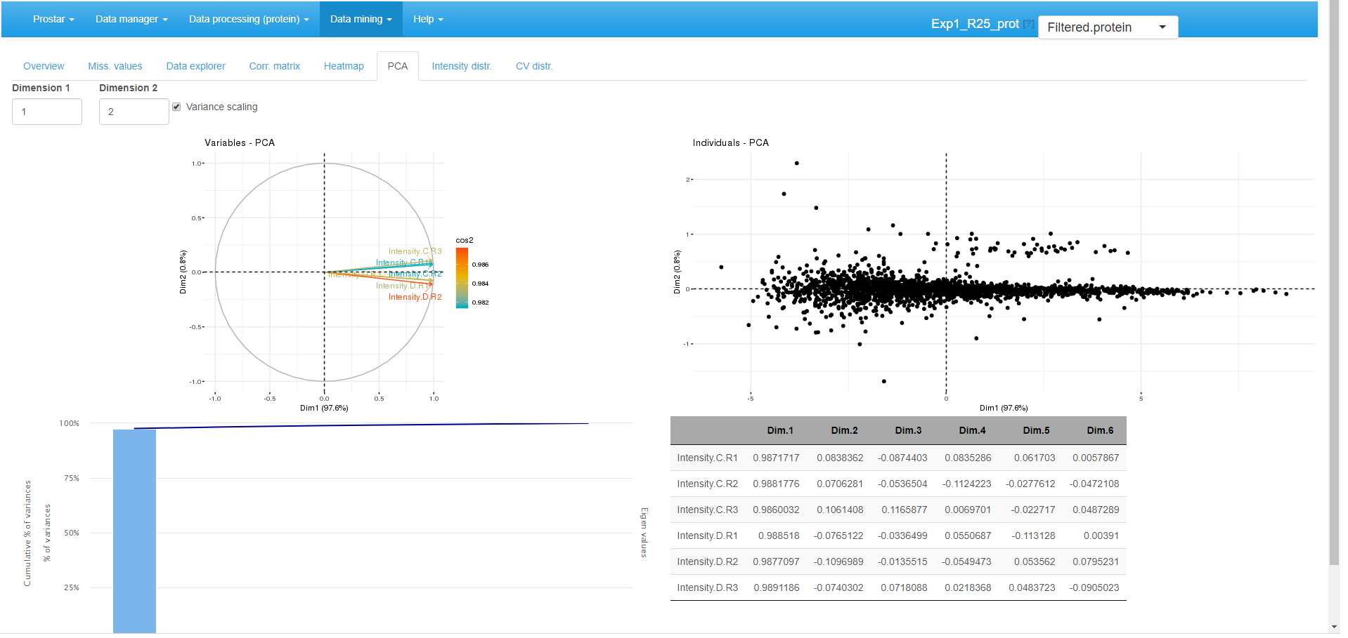
Task: Click the Exp1_R25_prot dataset label
Action: tap(978, 23)
